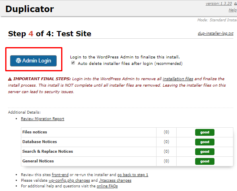Open .htaccess changes link
The image size is (237, 191).
(115, 181)
